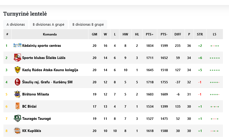The height and width of the screenshot is (137, 229).
Task: Click the PTS+ column header
Action: (x=150, y=34)
